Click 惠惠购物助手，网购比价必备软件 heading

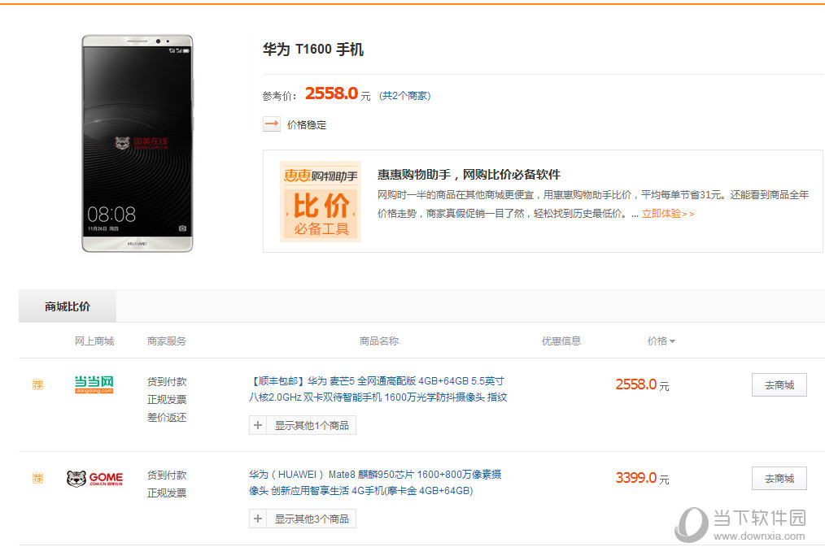(x=469, y=175)
